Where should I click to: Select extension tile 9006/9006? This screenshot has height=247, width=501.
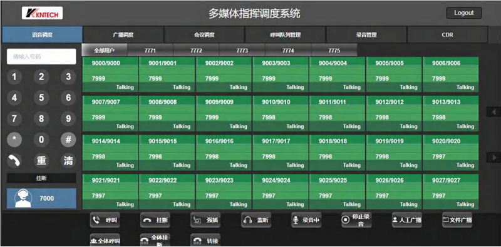(x=451, y=74)
